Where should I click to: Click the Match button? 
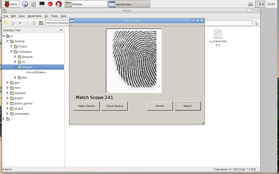(188, 106)
